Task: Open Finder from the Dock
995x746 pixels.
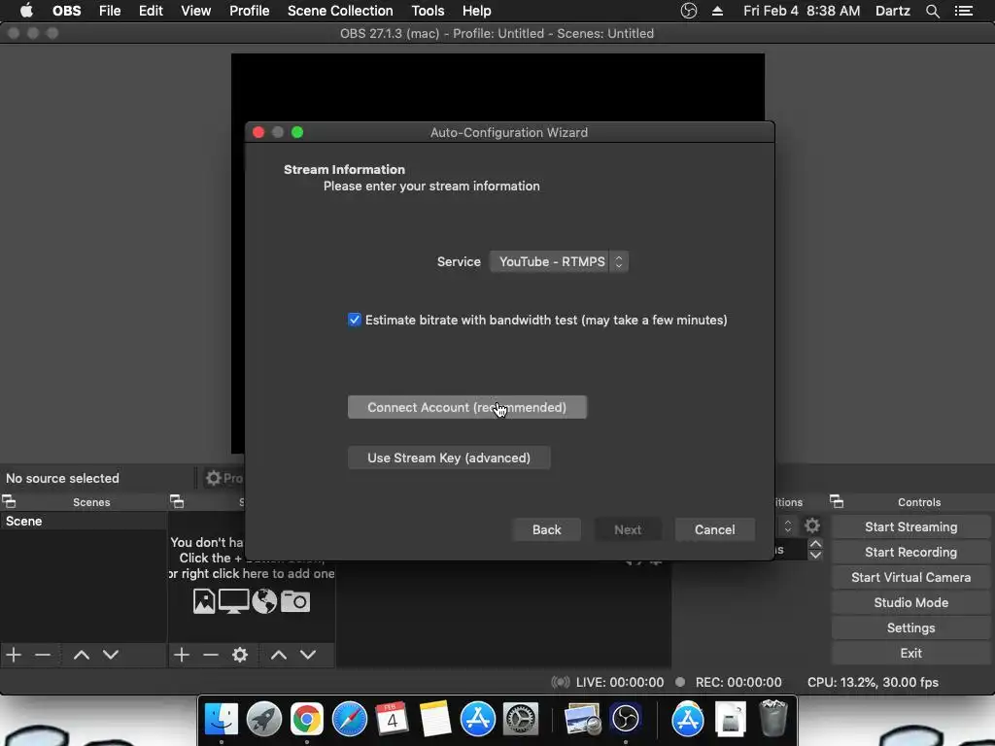Action: click(222, 720)
